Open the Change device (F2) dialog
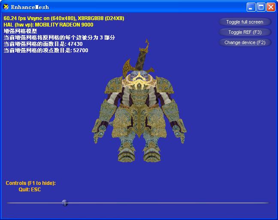Screen dimensions: 278x220 pyautogui.click(x=245, y=42)
